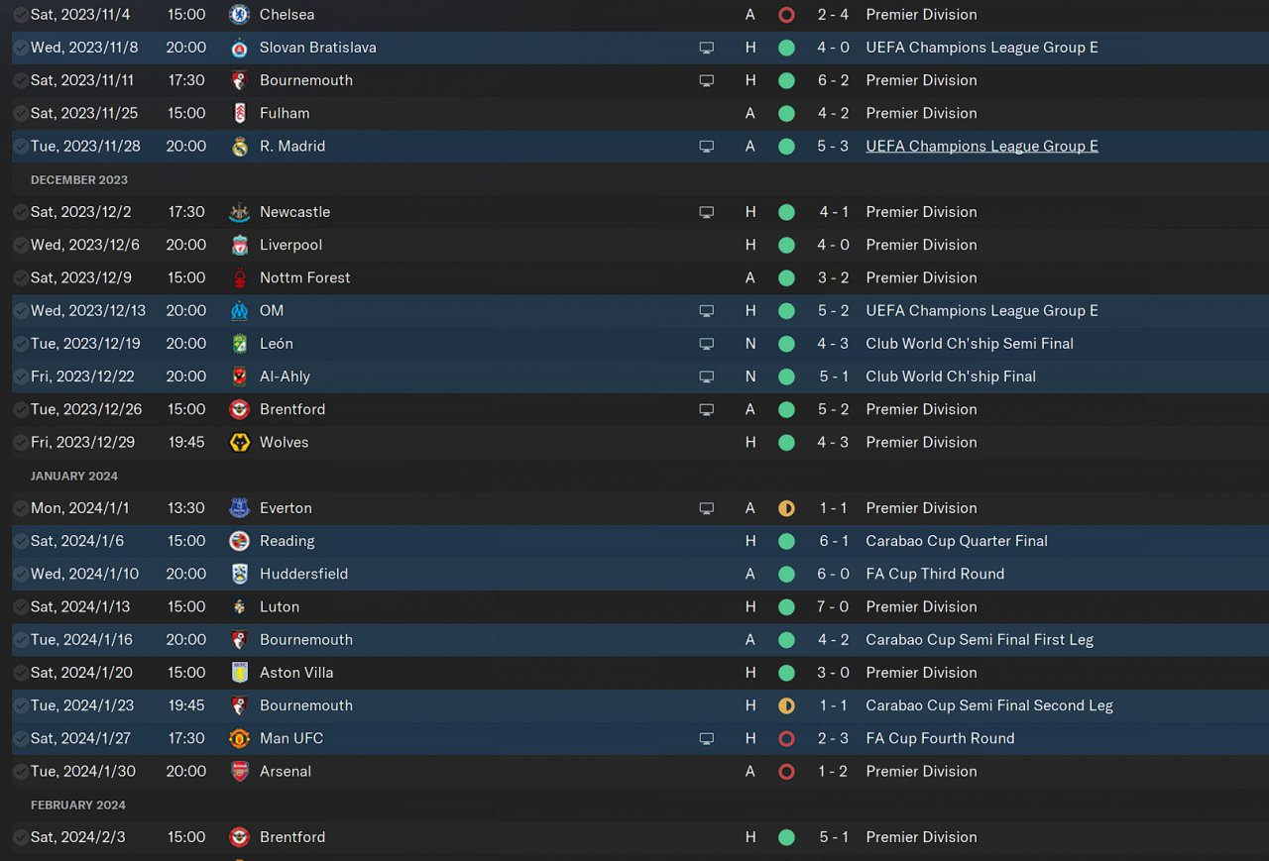Viewport: 1269px width, 861px height.
Task: Open the FA Cup Third Round competition link
Action: (934, 574)
